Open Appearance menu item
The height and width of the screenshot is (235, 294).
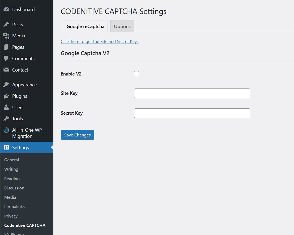point(24,85)
